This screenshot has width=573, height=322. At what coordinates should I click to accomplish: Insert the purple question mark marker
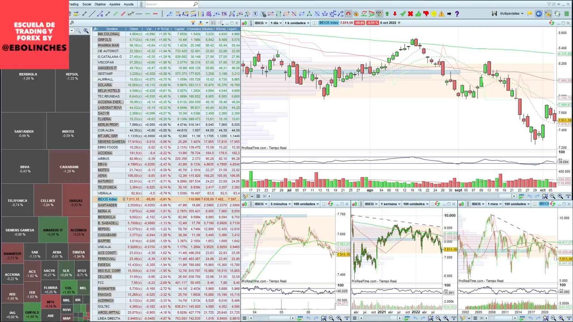(457, 14)
